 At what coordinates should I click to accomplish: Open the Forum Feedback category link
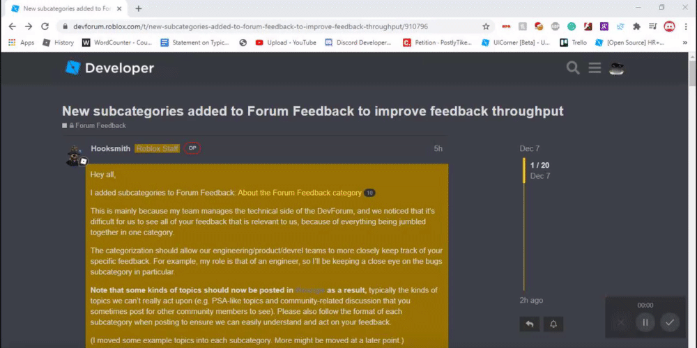click(x=100, y=125)
